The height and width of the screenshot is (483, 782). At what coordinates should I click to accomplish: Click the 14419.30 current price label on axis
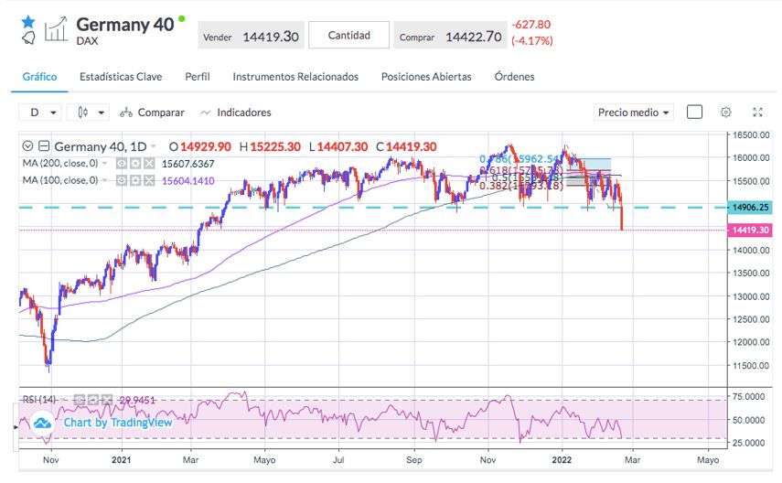pyautogui.click(x=750, y=230)
